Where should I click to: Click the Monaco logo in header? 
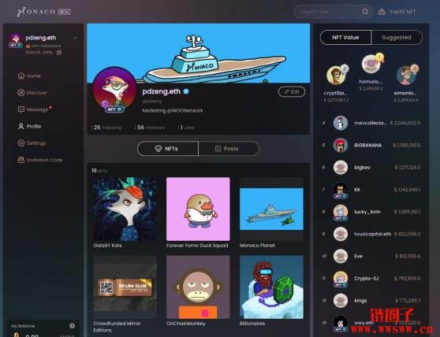click(x=43, y=12)
